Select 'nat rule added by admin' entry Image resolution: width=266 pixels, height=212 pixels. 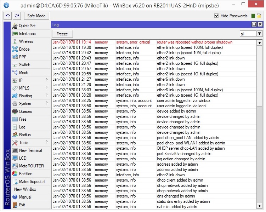click(x=154, y=207)
